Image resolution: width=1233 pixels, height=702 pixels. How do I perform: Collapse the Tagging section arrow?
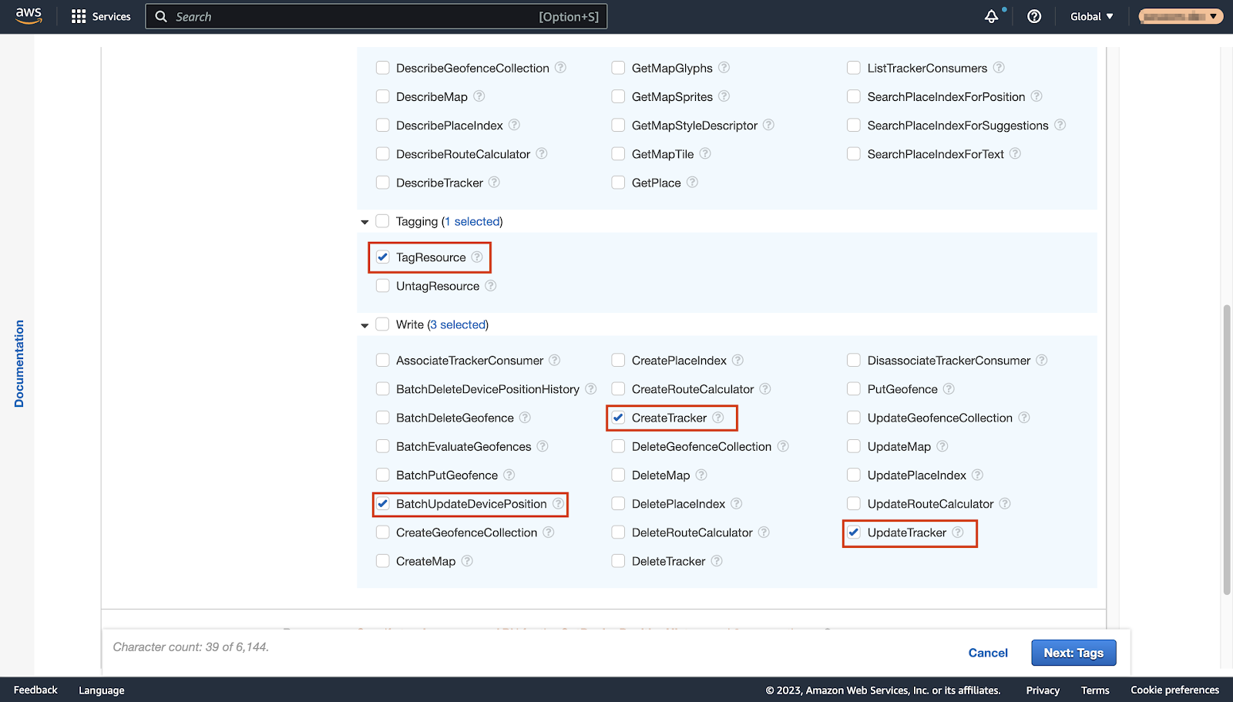(365, 222)
